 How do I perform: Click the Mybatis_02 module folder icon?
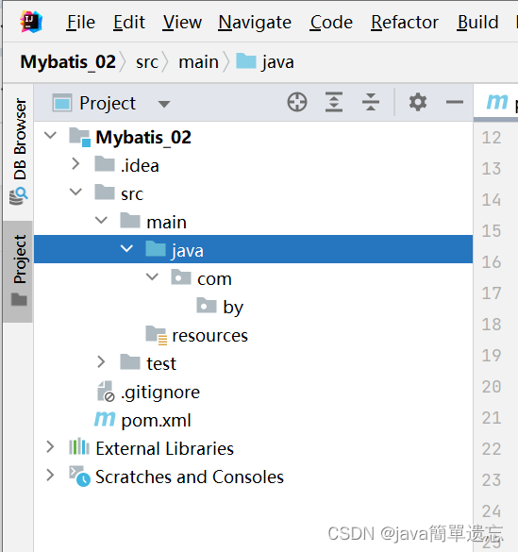(79, 137)
